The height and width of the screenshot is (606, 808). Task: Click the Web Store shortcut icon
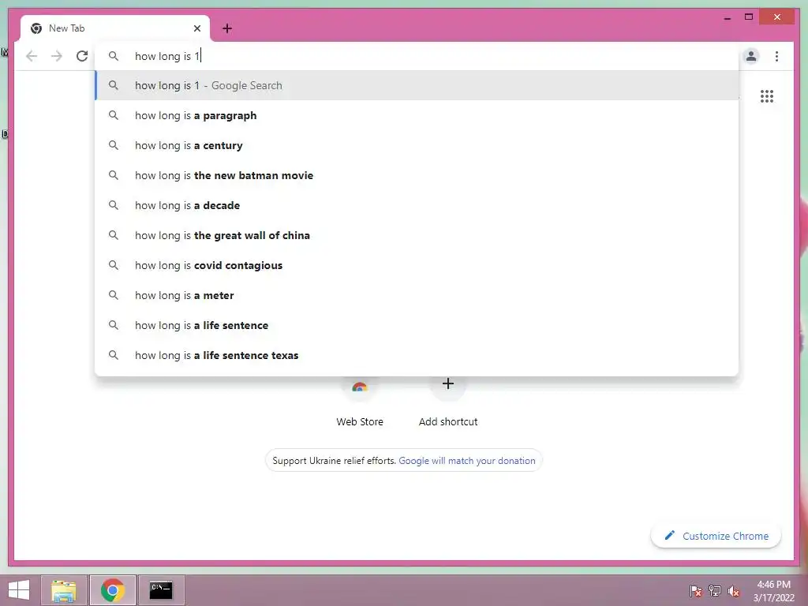point(360,387)
